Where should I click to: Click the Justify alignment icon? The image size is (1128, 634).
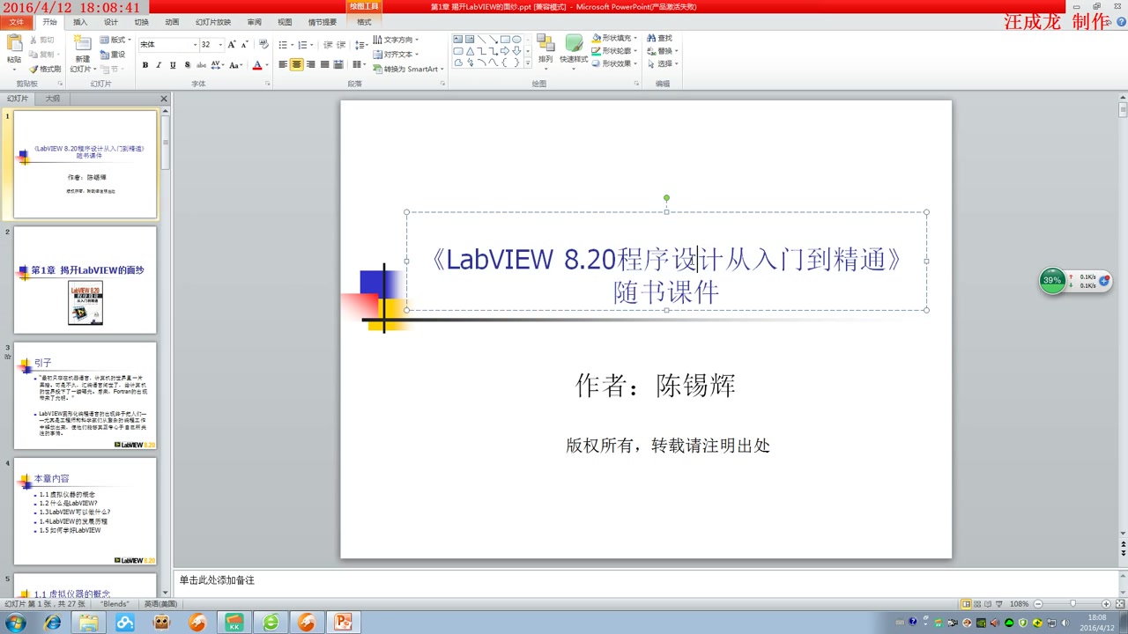[x=325, y=65]
